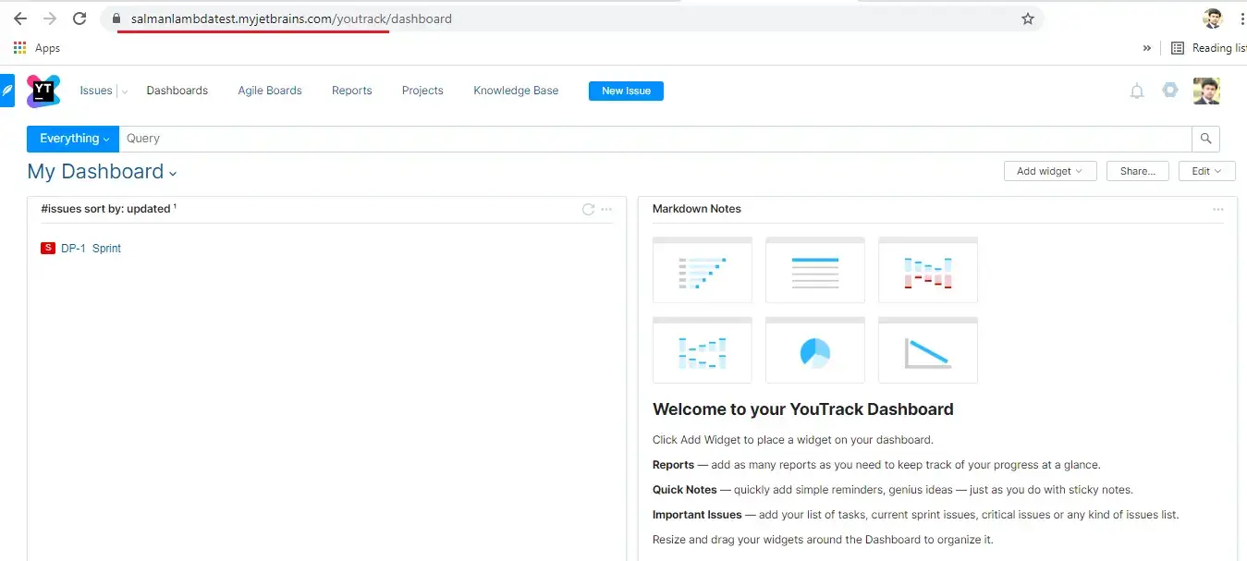Open the notifications bell icon
Screen dimensions: 1247x561
coord(1137,91)
